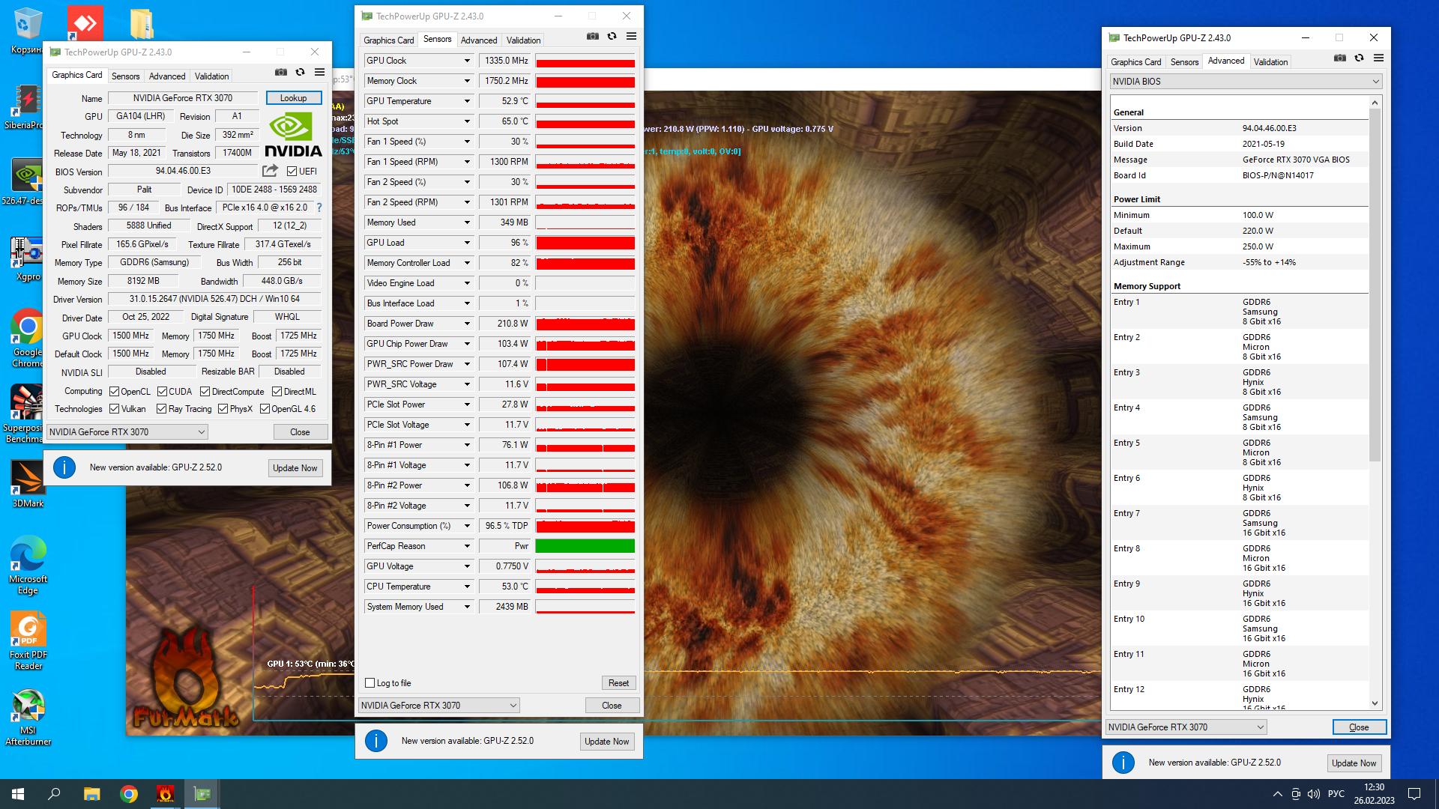
Task: Expand the GPU Load sensor dropdown
Action: 465,242
